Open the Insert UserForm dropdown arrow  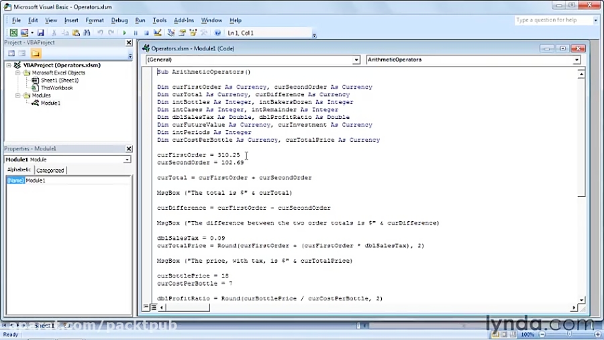coord(32,33)
